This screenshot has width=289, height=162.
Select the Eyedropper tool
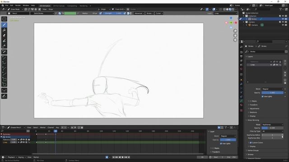pos(4,52)
